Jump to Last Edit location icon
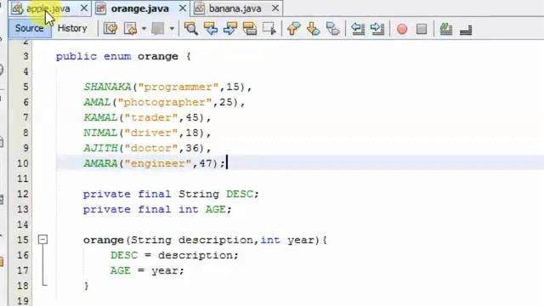The image size is (544, 306). point(110,29)
